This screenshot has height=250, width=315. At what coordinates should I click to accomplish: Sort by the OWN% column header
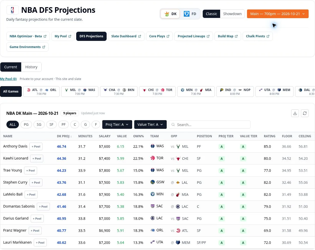[139, 136]
